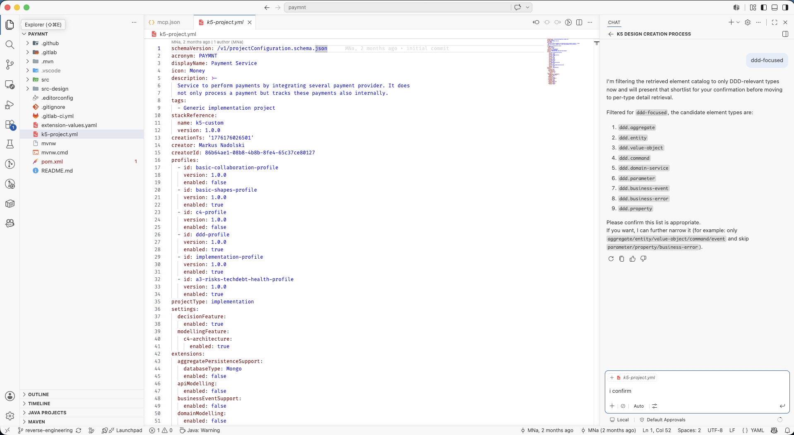Mark chat response as helpful thumbs up
Viewport: 794px width, 435px height.
632,259
